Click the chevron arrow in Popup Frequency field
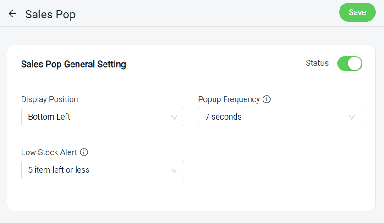The image size is (384, 223). click(x=351, y=117)
